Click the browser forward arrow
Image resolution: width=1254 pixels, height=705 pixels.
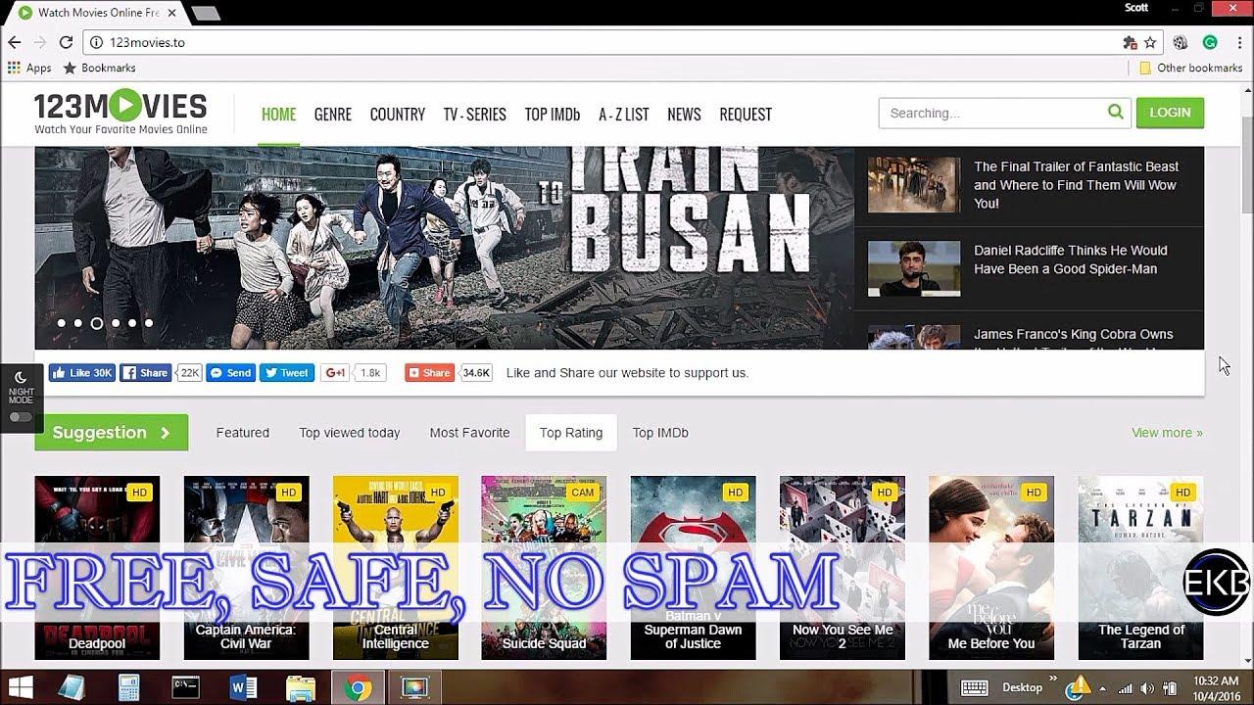tap(40, 42)
